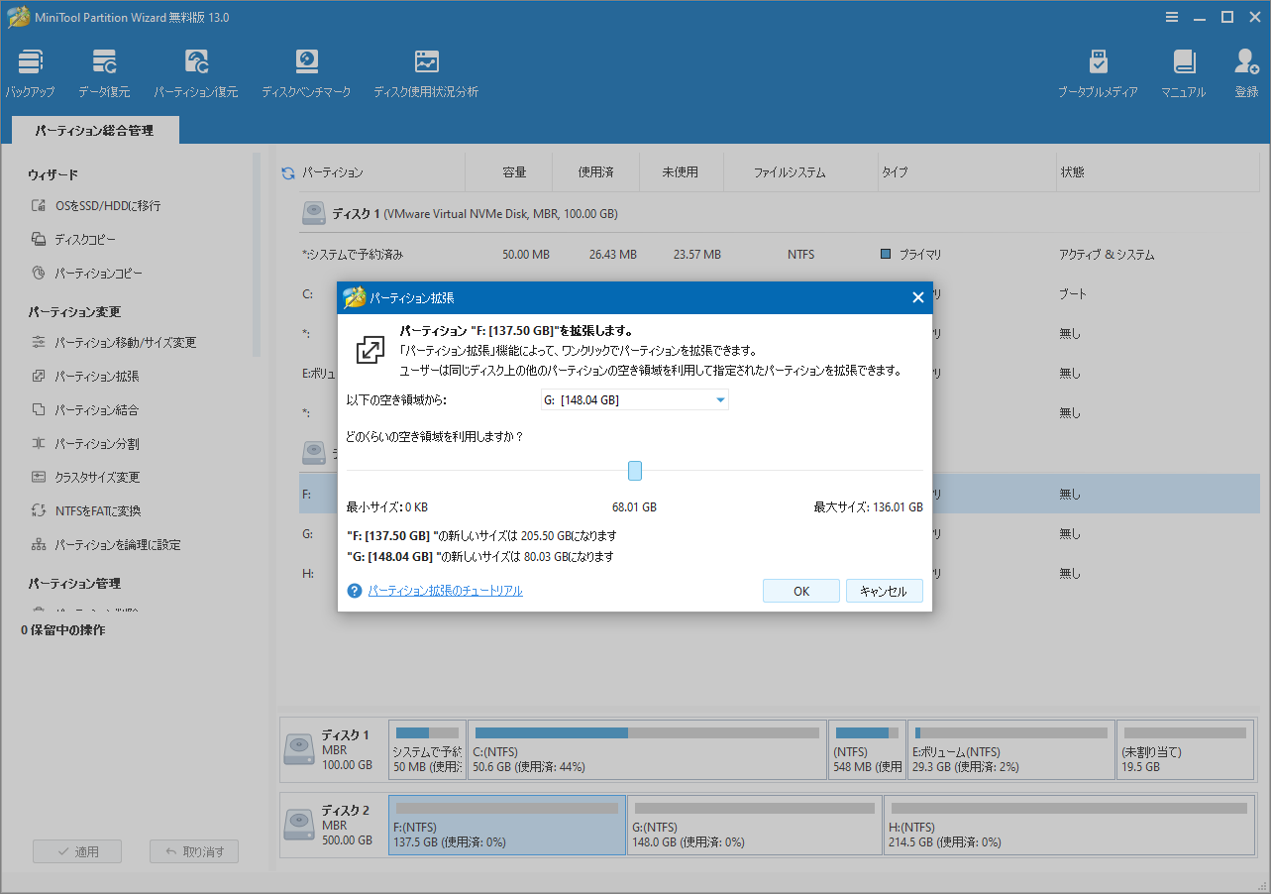Choose OSをSSD/HDDに移行 in wizard list
Viewport: 1271px width, 894px height.
pyautogui.click(x=107, y=206)
